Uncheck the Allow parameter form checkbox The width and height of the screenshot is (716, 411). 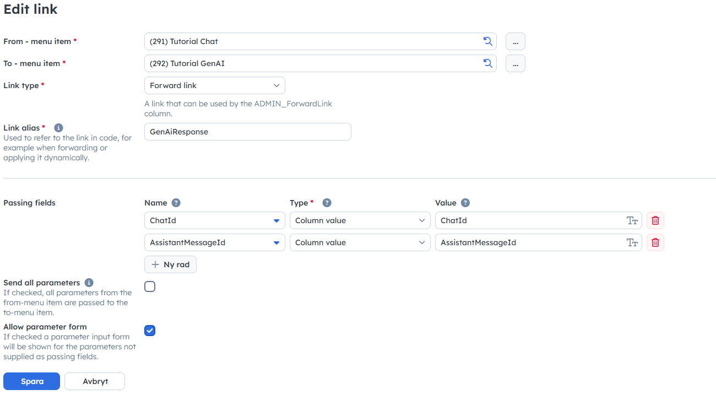coord(150,331)
